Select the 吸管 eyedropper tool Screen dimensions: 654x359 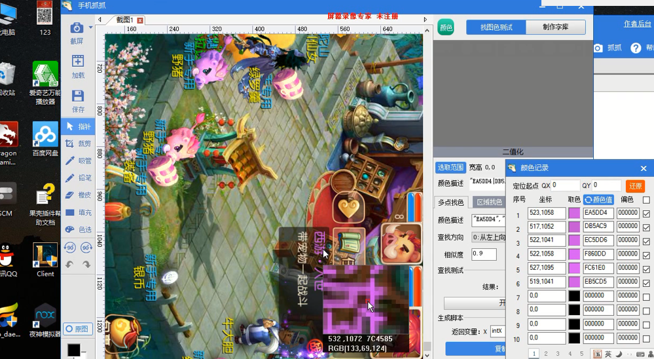coord(78,161)
